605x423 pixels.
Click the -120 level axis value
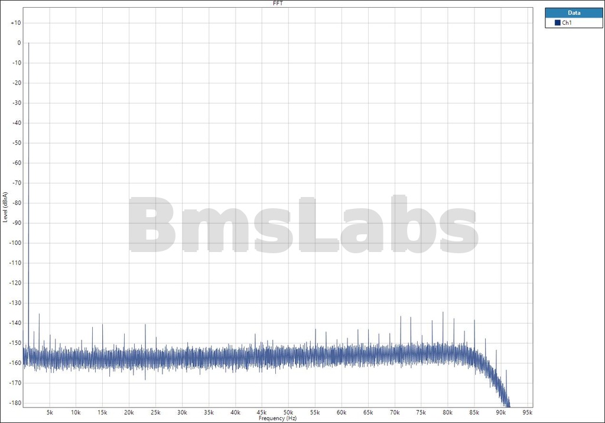15,283
